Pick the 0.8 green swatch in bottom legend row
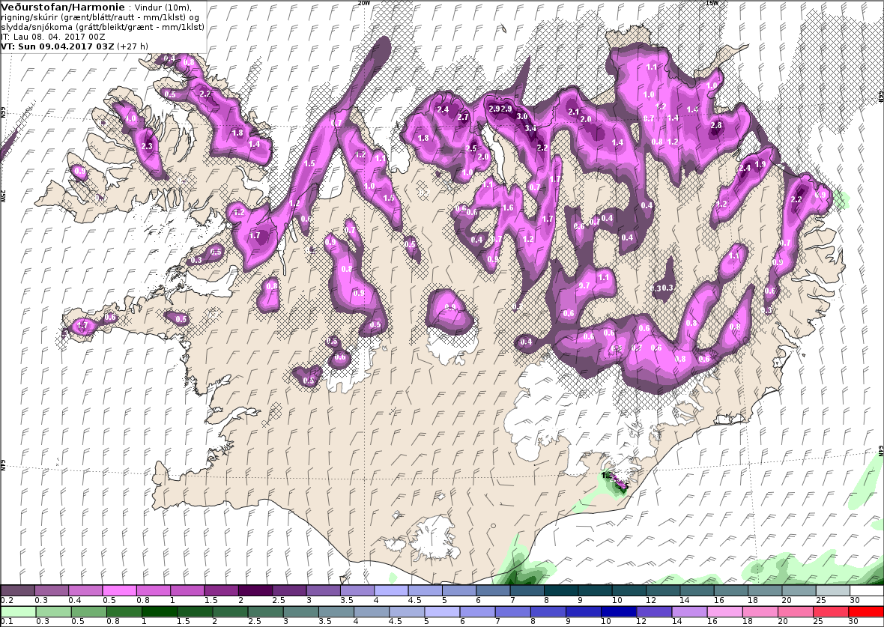This screenshot has width=884, height=627. coord(124,612)
